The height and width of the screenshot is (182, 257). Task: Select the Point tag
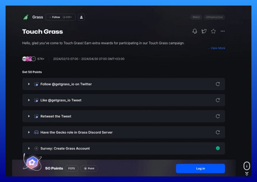pyautogui.click(x=89, y=168)
